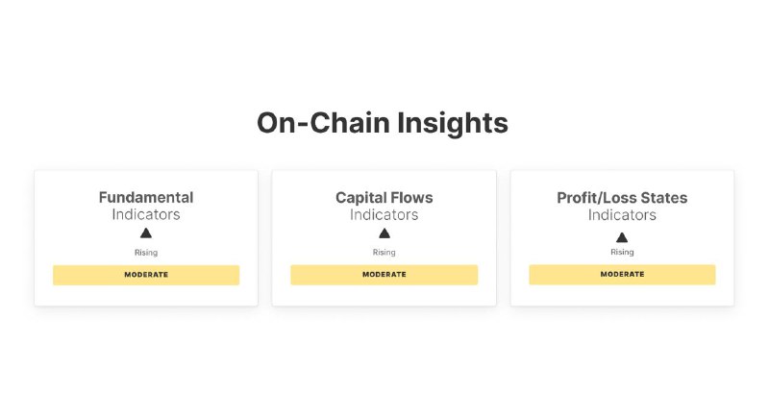The width and height of the screenshot is (769, 417).
Task: Select the Fundamental Indicators MODERATE bar
Action: pyautogui.click(x=146, y=275)
